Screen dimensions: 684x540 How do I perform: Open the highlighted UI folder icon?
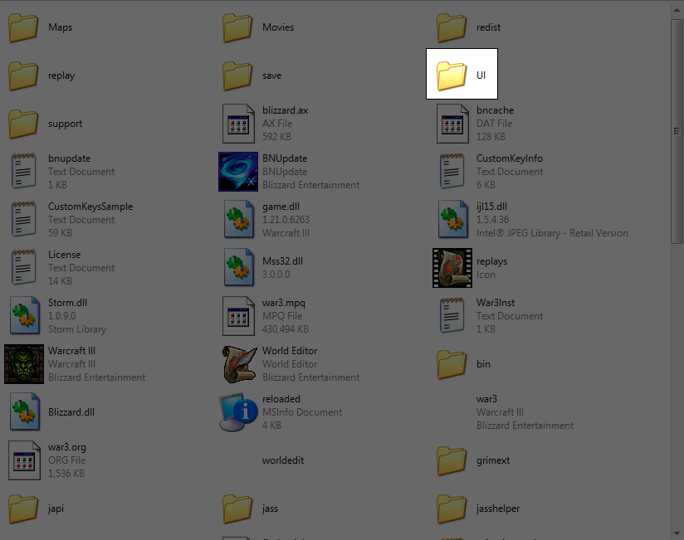pyautogui.click(x=452, y=75)
